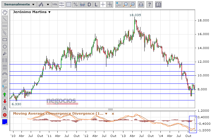Toggle the MAX MIN labels button

point(62,4)
